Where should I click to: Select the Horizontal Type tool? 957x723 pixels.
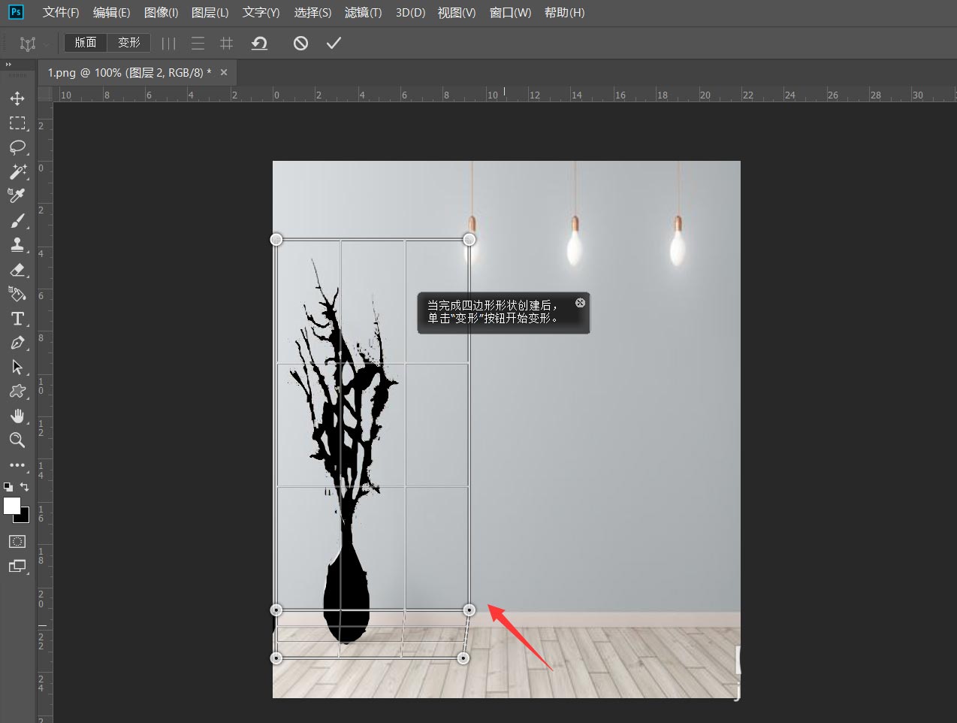(17, 319)
